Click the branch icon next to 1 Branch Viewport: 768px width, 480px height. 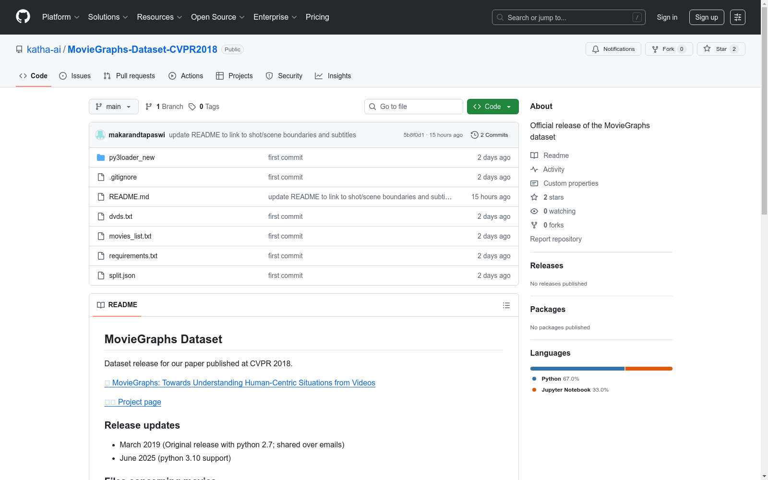click(x=149, y=107)
